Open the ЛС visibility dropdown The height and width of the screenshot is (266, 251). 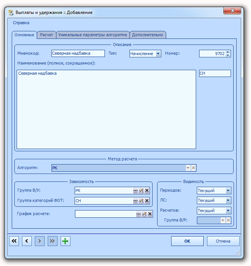[x=228, y=200]
